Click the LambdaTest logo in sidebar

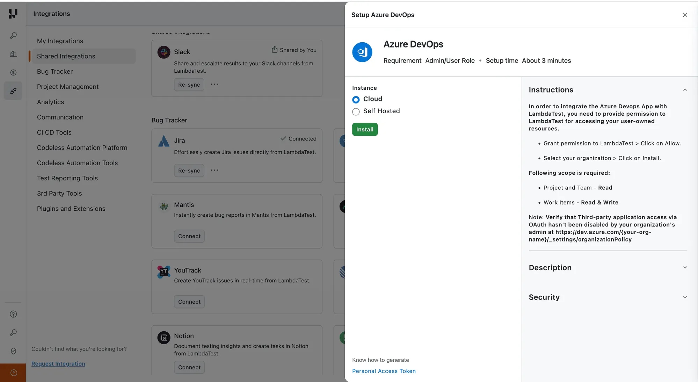point(13,14)
